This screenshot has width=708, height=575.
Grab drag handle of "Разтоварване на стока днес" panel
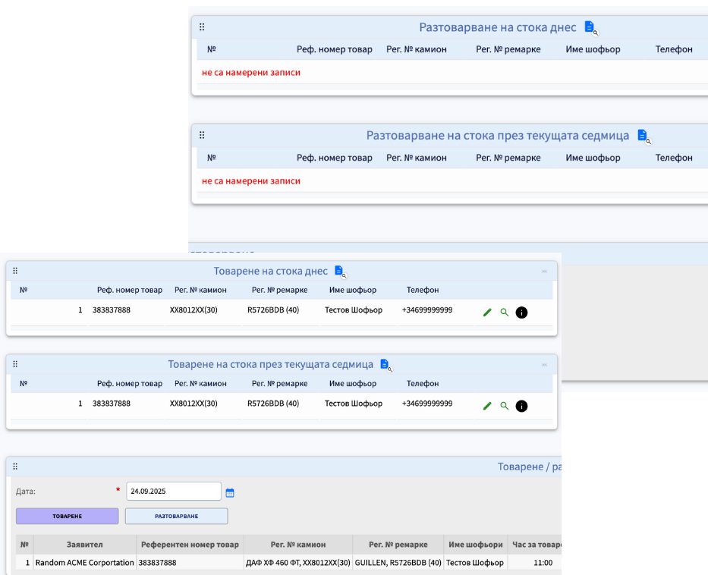[202, 27]
